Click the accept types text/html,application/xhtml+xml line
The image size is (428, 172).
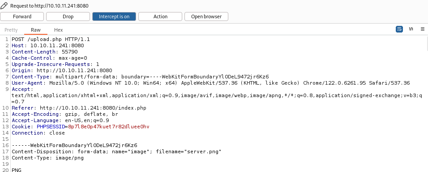click(217, 96)
